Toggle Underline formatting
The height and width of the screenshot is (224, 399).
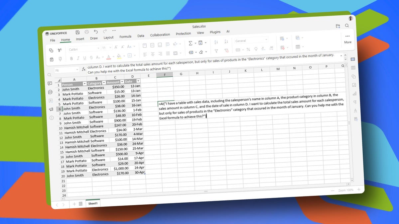click(x=84, y=58)
